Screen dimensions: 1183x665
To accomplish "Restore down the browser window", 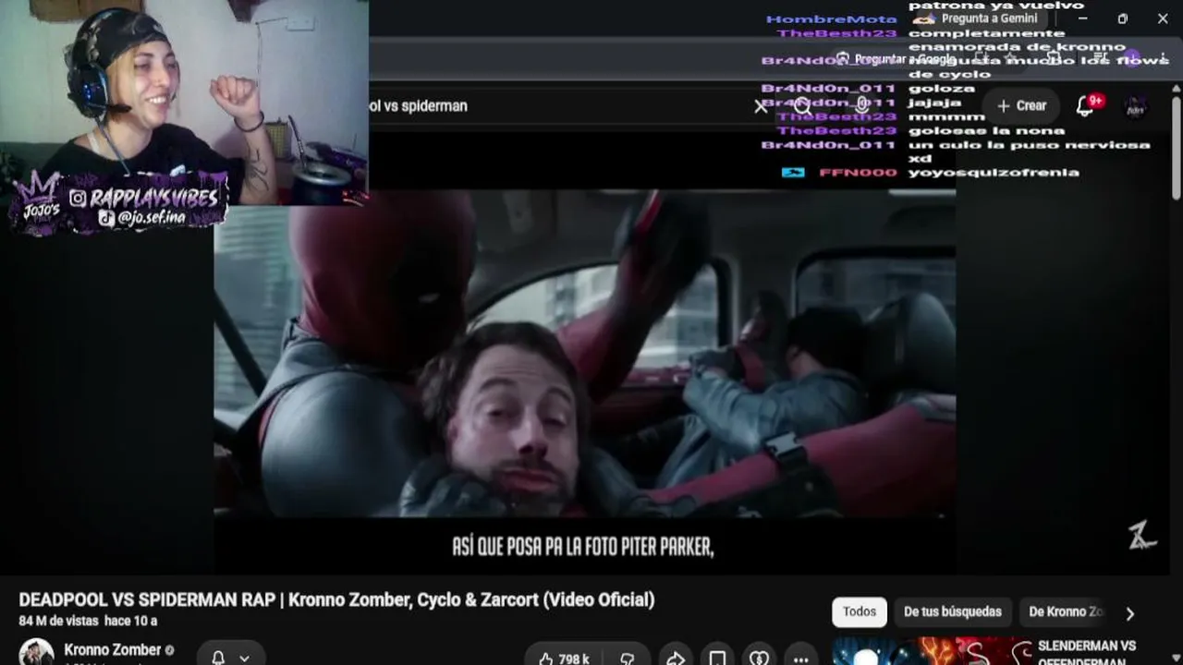I will pyautogui.click(x=1122, y=18).
